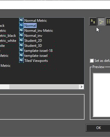The width and height of the screenshot is (110, 137).
Task: Select the highlighted 'Normal' template name
Action: [x=30, y=26]
